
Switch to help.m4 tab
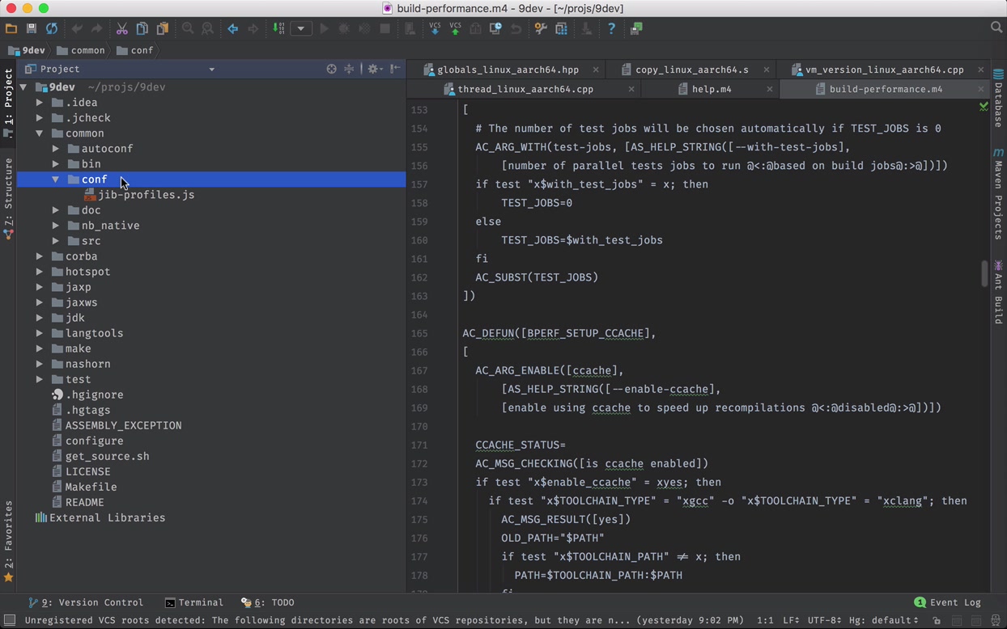tap(712, 89)
